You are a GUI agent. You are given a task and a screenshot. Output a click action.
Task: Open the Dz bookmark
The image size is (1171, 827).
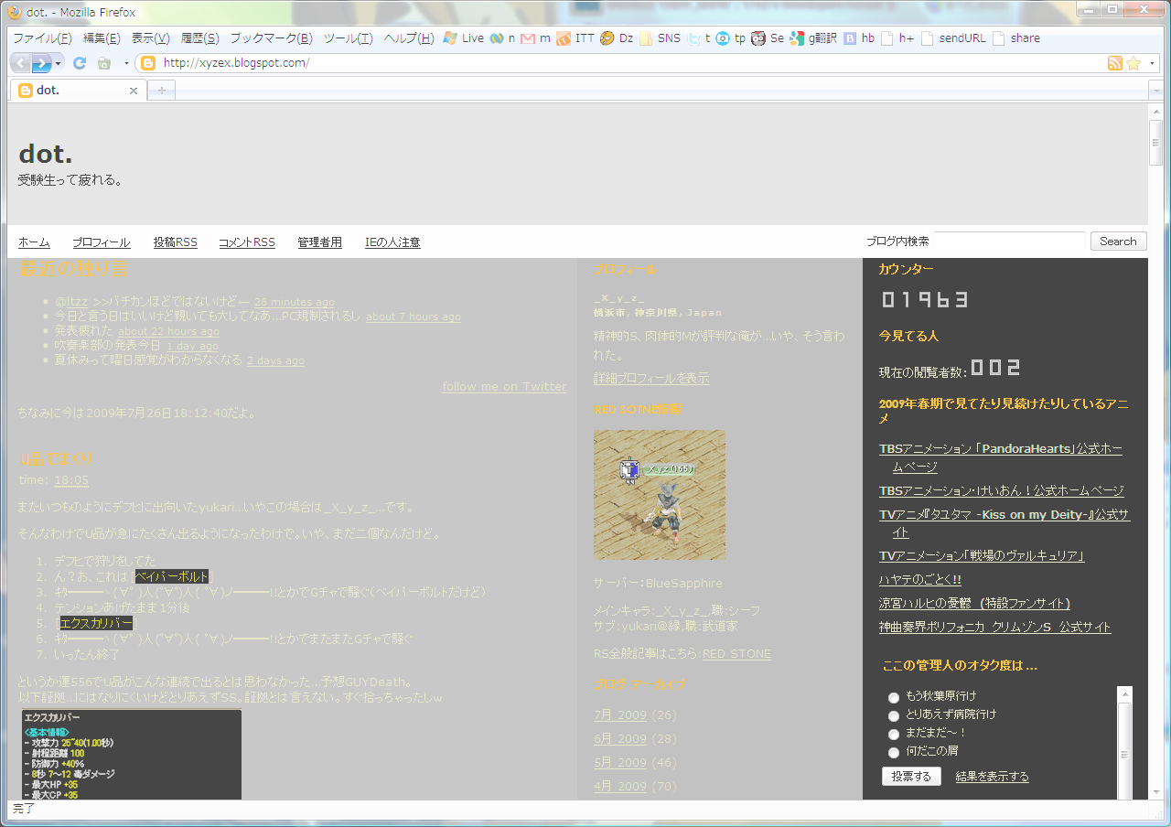point(617,38)
